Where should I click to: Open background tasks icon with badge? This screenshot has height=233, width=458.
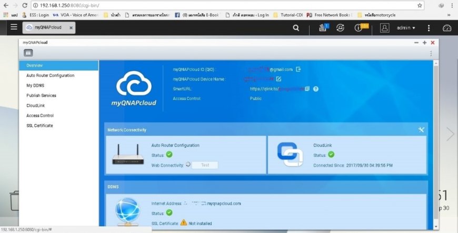click(x=323, y=27)
